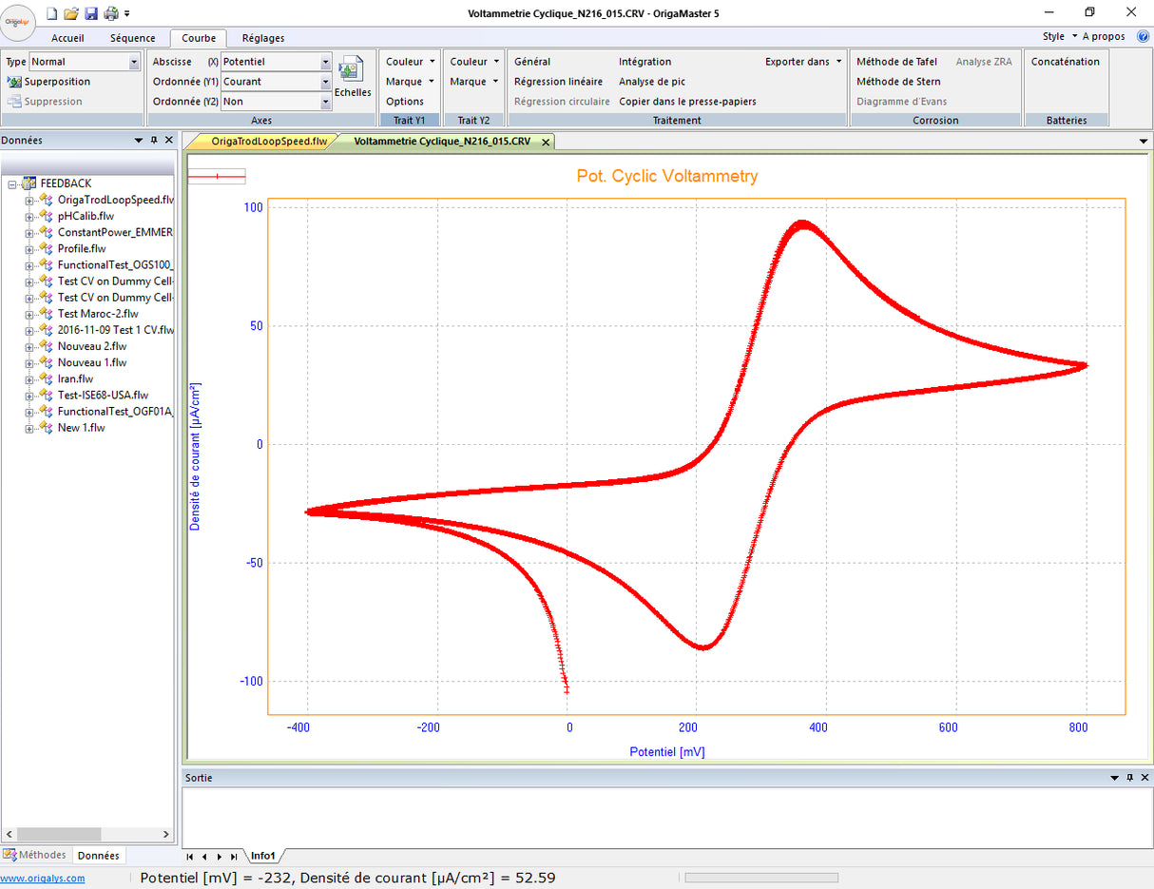Open the Ordonnée (Y1) Courant dropdown

pos(325,82)
